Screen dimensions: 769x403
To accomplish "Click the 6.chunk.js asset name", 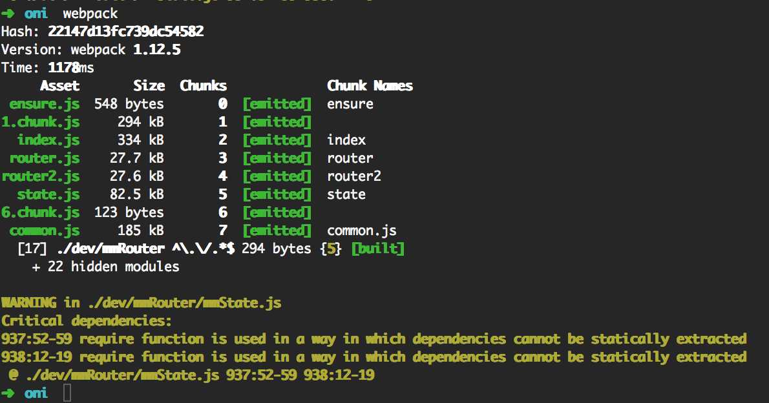I will pyautogui.click(x=40, y=212).
